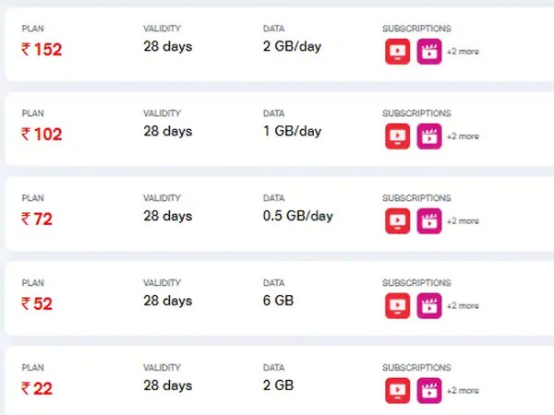The width and height of the screenshot is (554, 415).
Task: Click the red TV icon in ₹22 plan
Action: [397, 390]
